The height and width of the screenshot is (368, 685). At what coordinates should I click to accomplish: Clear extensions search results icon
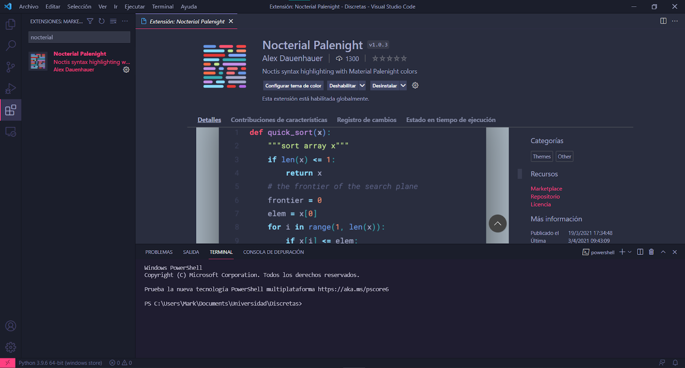pyautogui.click(x=113, y=21)
